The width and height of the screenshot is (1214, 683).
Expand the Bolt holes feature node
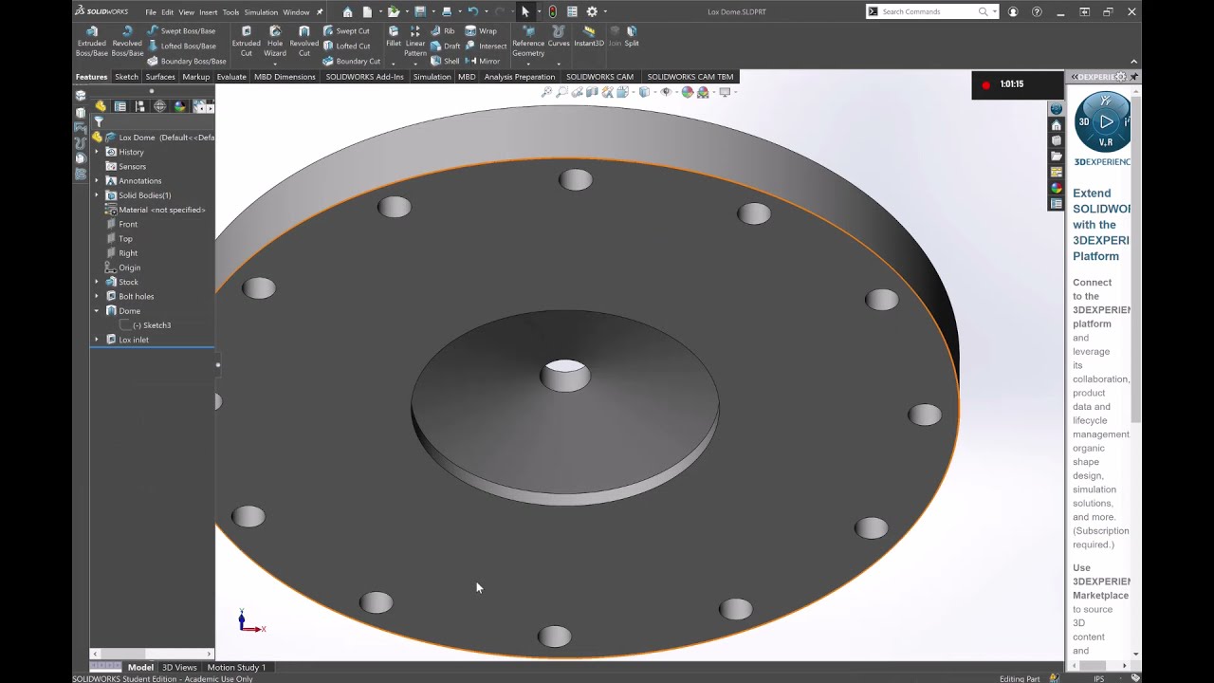(96, 296)
